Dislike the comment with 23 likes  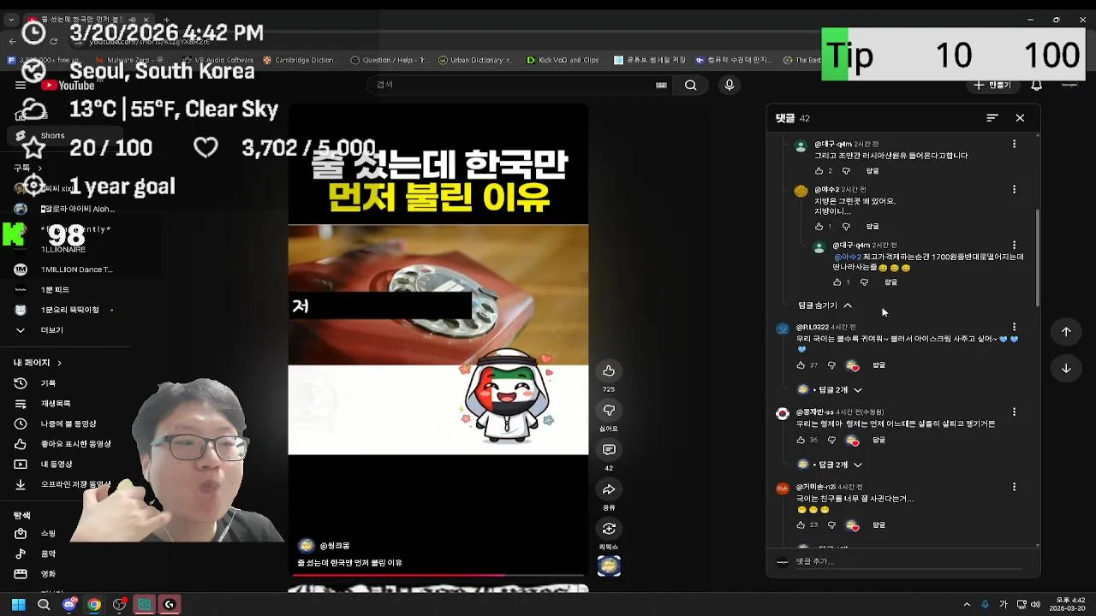[831, 525]
